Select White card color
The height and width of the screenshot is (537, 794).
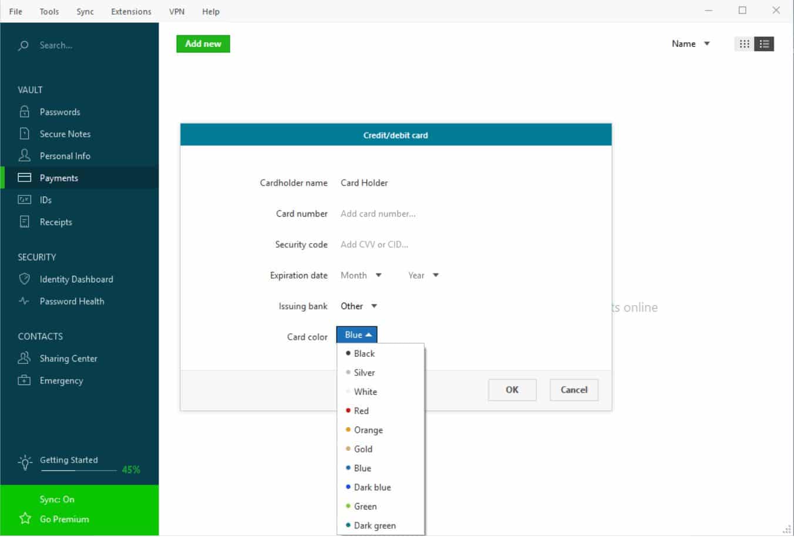click(381, 391)
